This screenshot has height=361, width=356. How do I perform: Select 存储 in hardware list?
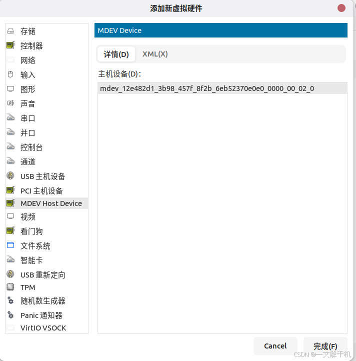click(46, 31)
